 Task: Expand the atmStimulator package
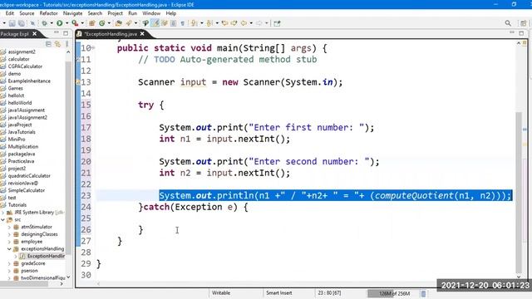pos(9,227)
